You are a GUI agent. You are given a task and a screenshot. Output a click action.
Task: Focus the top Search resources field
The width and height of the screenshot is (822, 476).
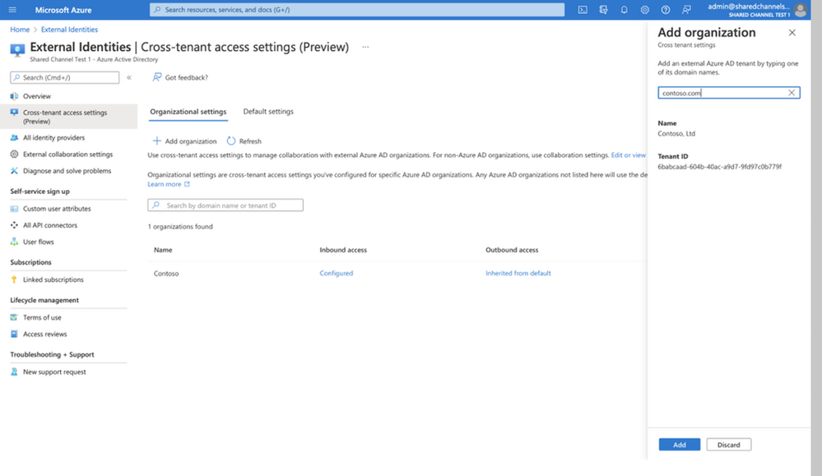click(357, 10)
